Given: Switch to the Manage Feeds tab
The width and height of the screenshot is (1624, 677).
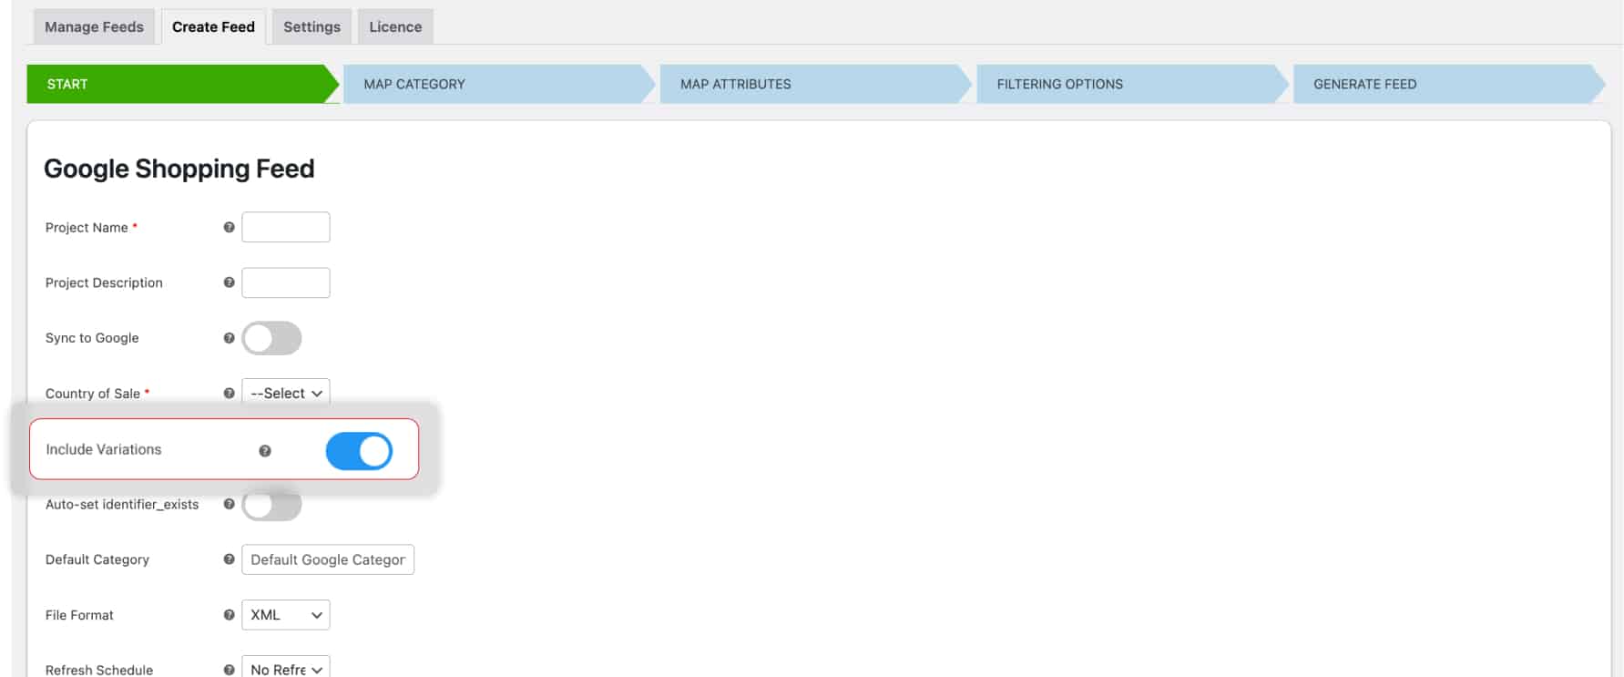Looking at the screenshot, I should tap(94, 27).
